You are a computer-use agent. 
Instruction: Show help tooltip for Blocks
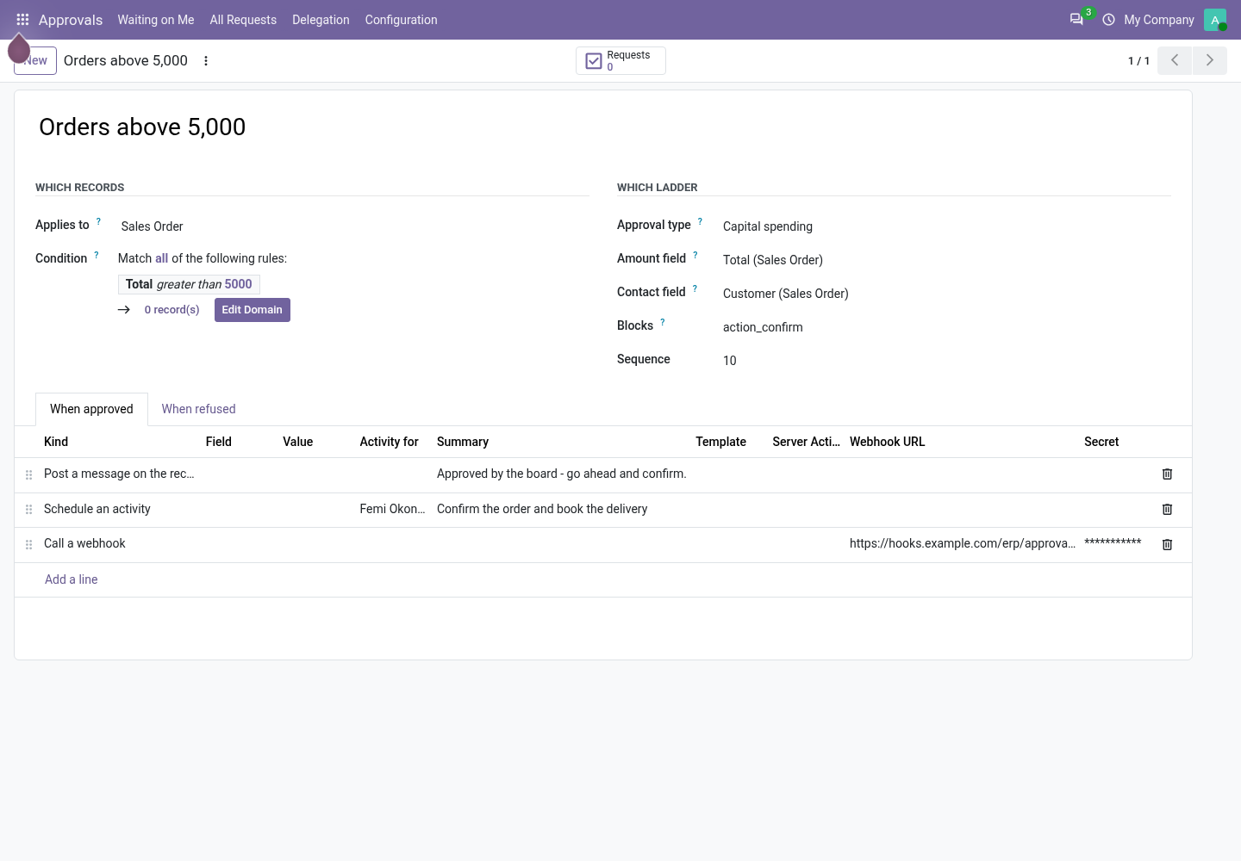(x=663, y=322)
